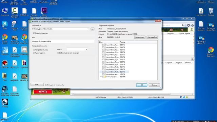Viewport: 217px width, 122px height.
Task: Sort file list by Имя column
Action: click(x=109, y=42)
